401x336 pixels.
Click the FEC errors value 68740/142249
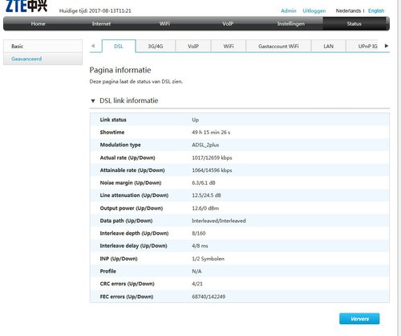[209, 297]
